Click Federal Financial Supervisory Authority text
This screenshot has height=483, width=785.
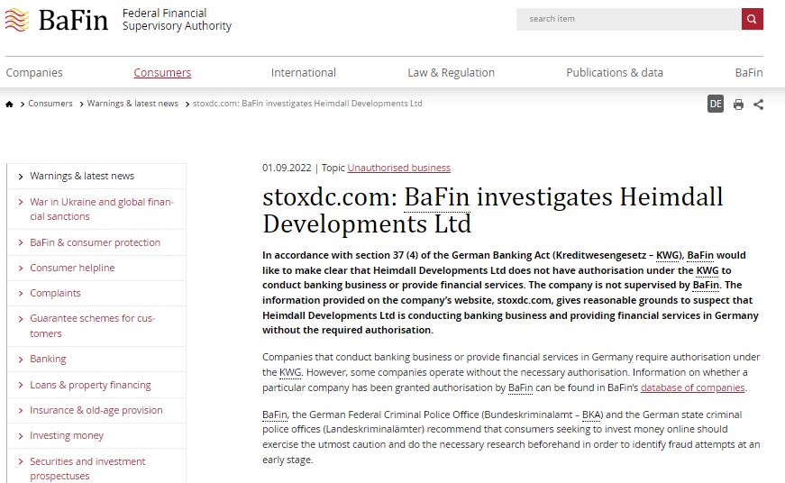[177, 20]
